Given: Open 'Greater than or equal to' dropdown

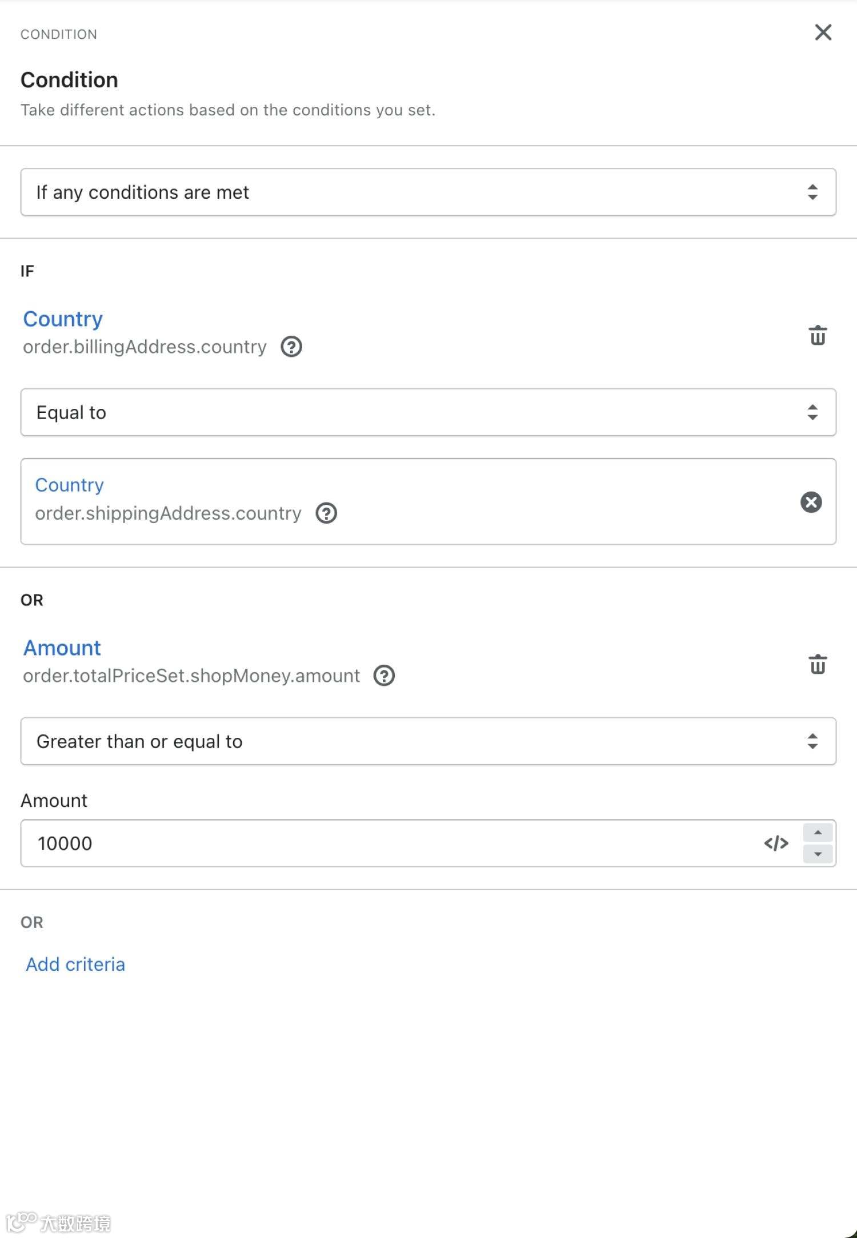Looking at the screenshot, I should coord(428,741).
